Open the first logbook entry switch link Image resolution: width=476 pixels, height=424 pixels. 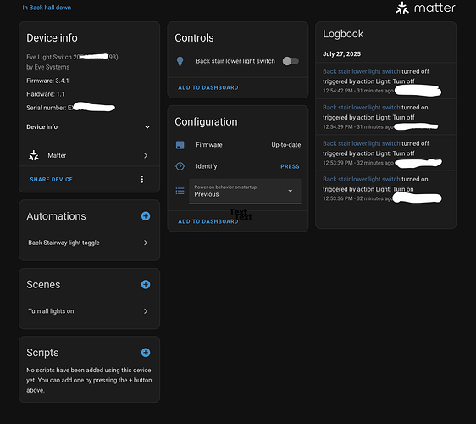362,71
